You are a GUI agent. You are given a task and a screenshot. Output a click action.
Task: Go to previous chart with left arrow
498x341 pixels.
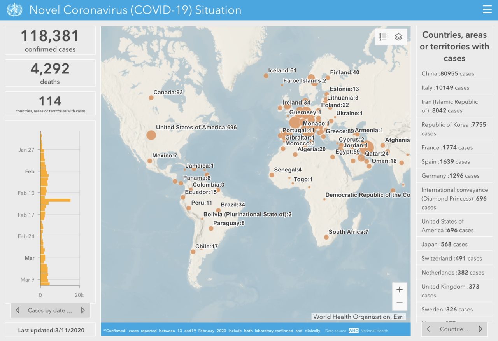point(18,310)
